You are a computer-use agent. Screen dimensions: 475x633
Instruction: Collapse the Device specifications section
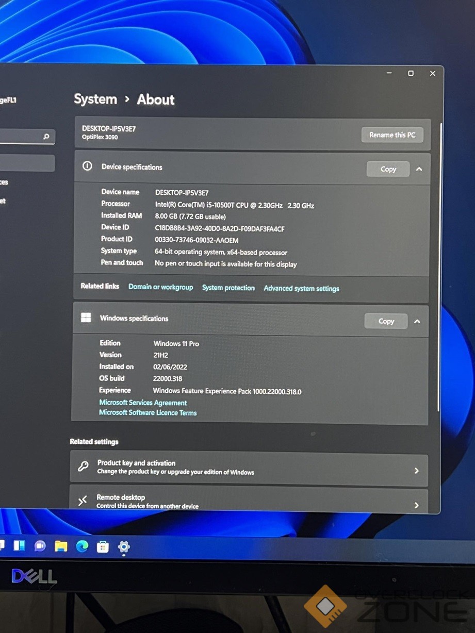(419, 169)
